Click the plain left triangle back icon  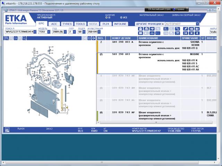pos(197,33)
